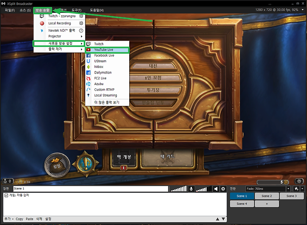
Task: Open the 추가 add source dropdown
Action: [9, 219]
